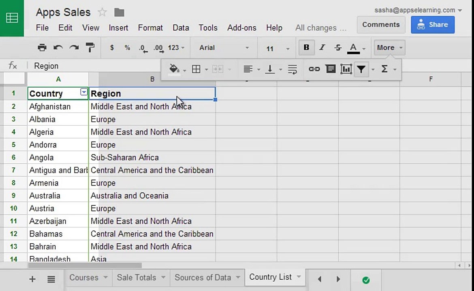Viewport: 474px width, 291px height.
Task: Insert a comment
Action: coord(331,69)
